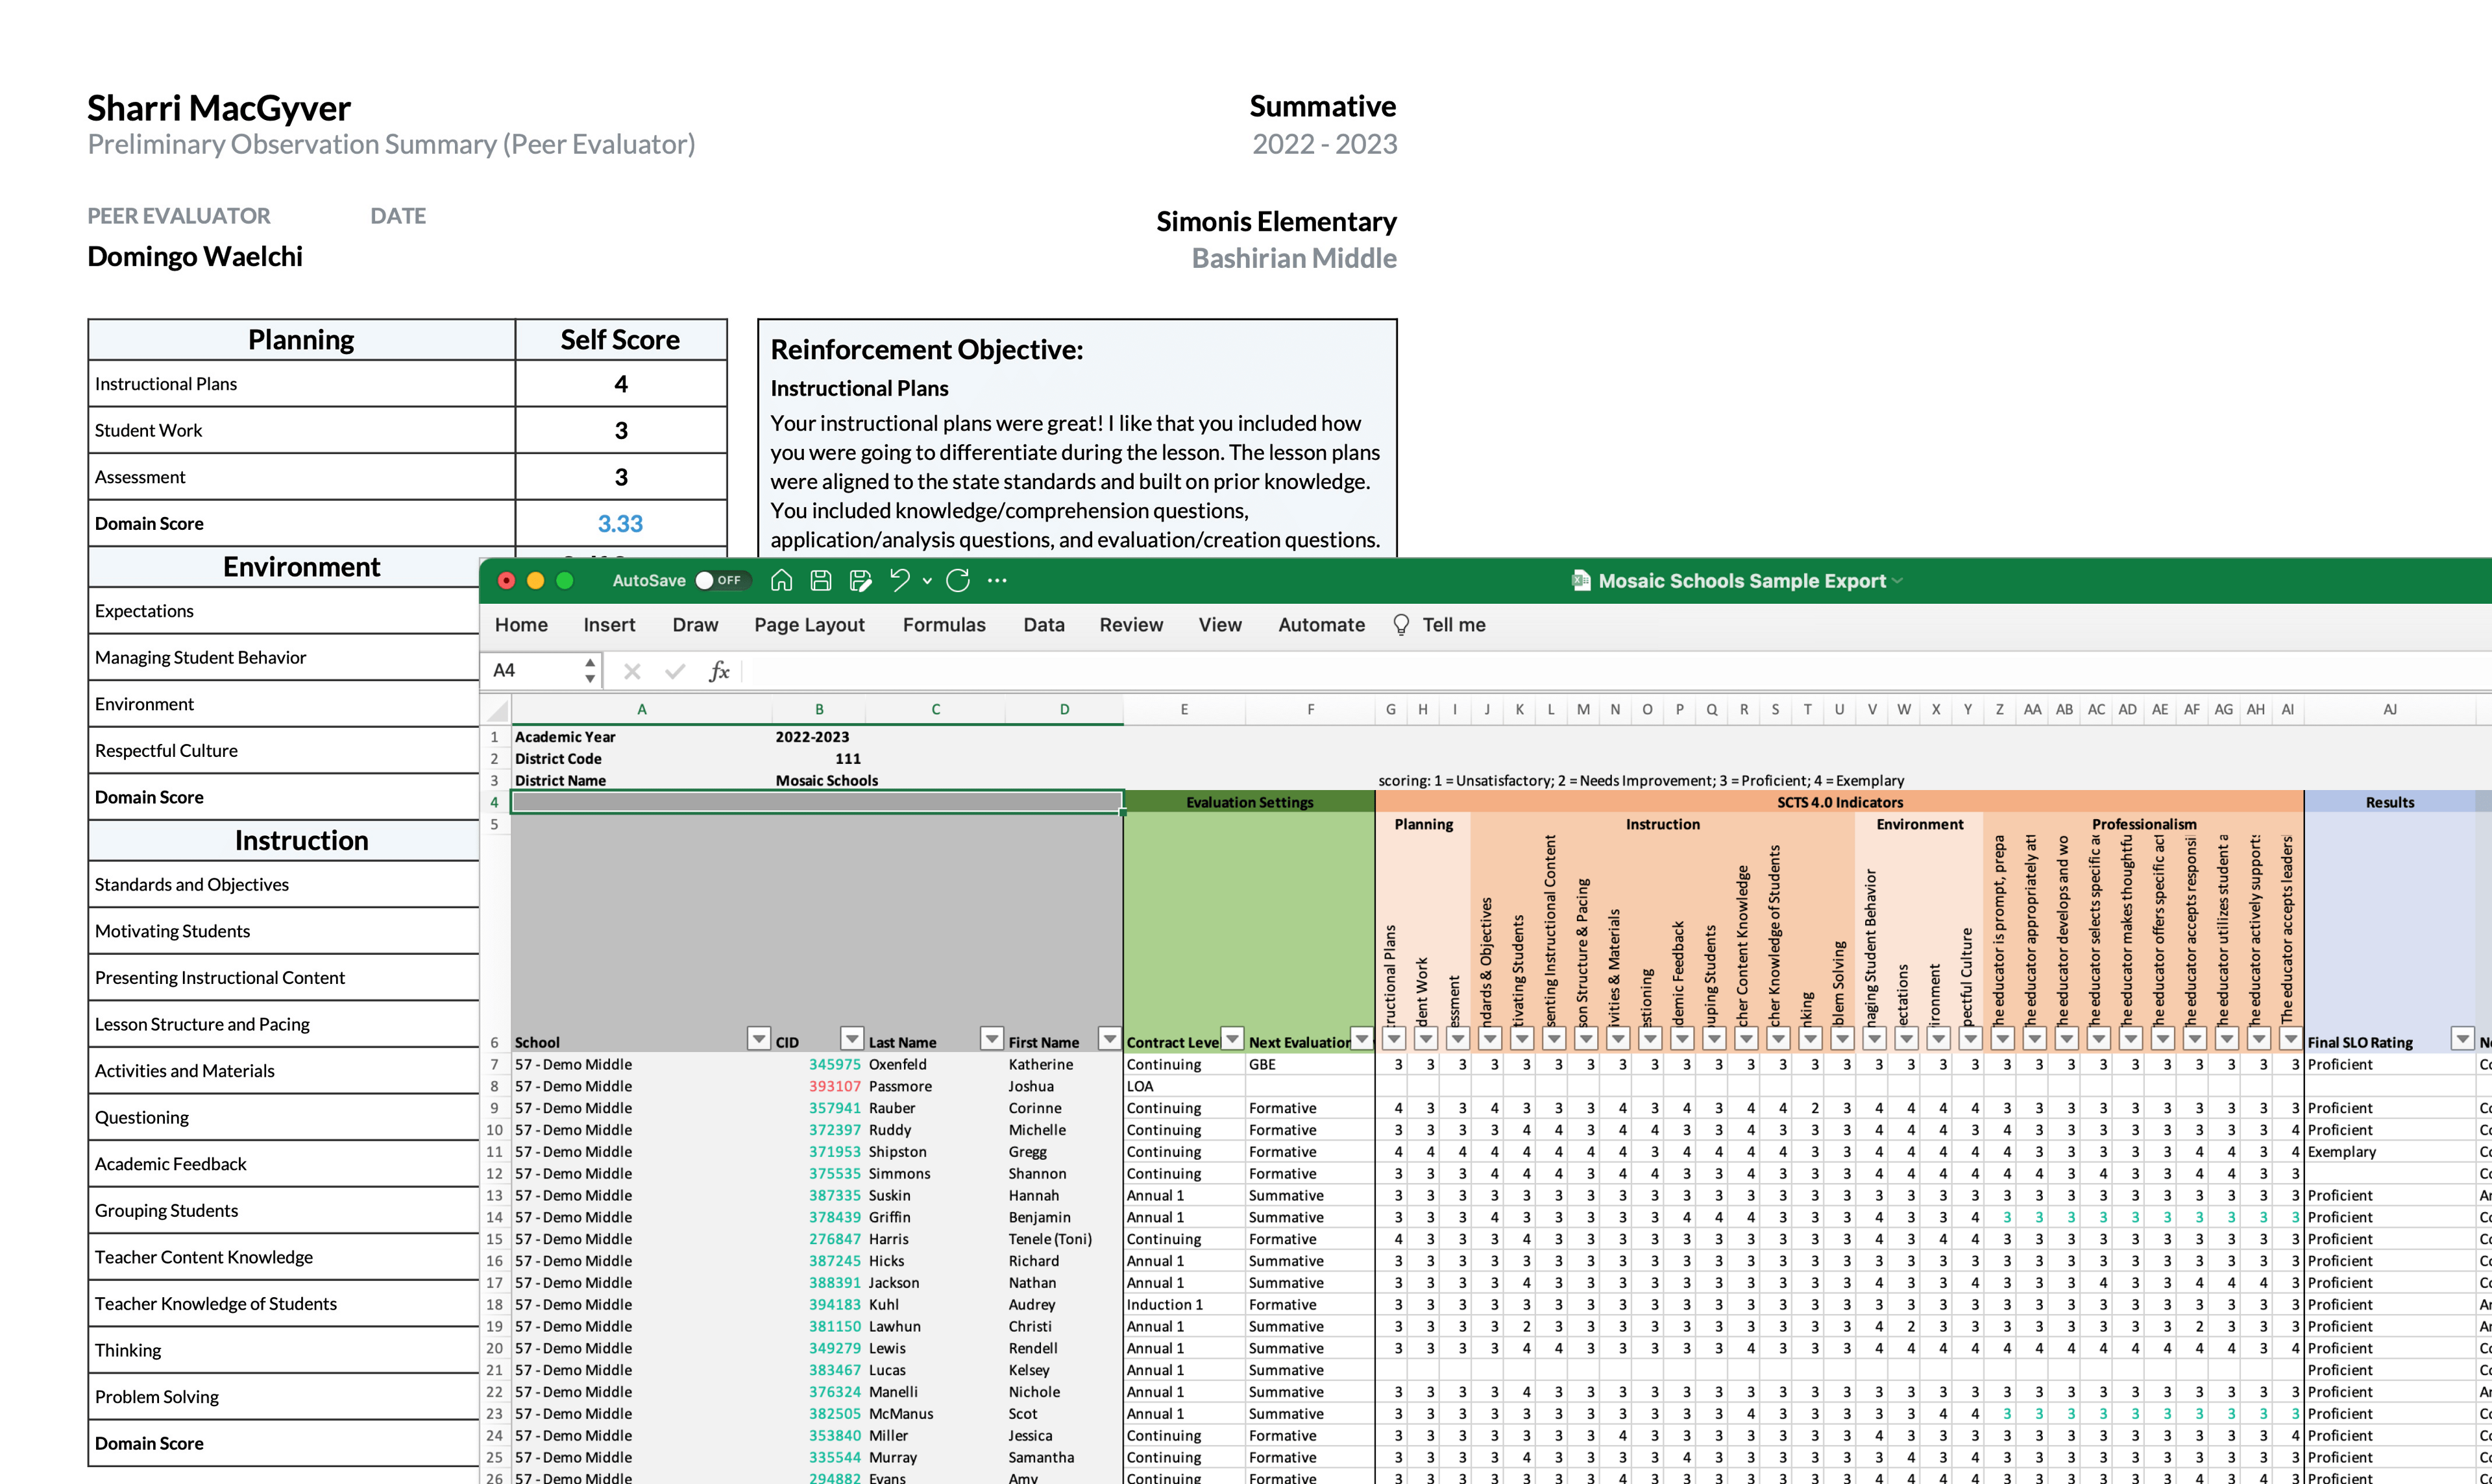The width and height of the screenshot is (2492, 1484).
Task: Open document title dropdown chevron
Action: coord(1898,581)
